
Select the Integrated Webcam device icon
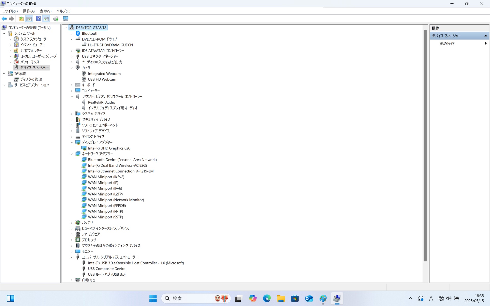pyautogui.click(x=84, y=73)
